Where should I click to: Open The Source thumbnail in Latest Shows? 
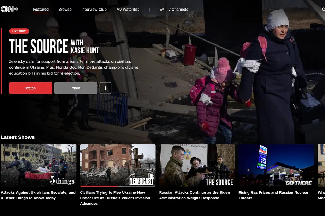point(197,165)
